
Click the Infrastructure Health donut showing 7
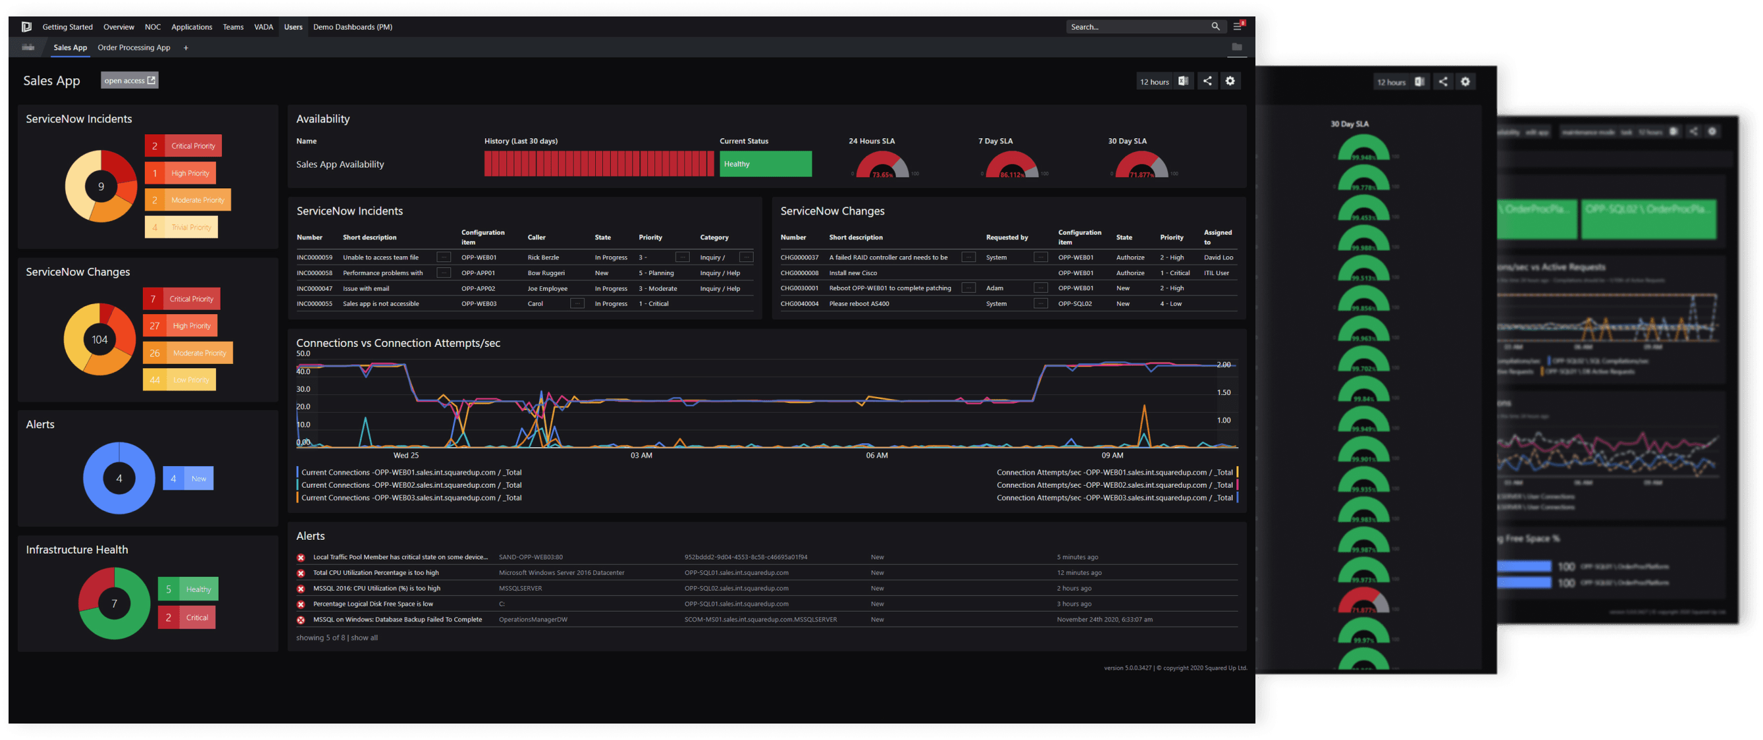click(x=115, y=604)
